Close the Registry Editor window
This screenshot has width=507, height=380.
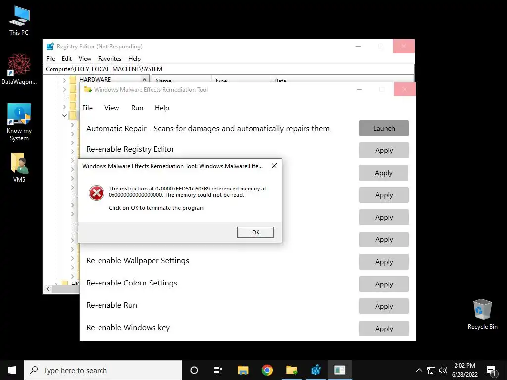click(x=404, y=46)
